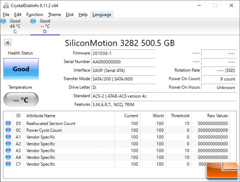Click the previous disk arrow button
This screenshot has width=240, height=182.
[7, 42]
